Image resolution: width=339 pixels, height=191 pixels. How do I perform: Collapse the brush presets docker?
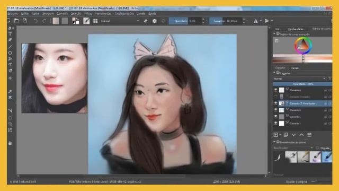[274, 142]
